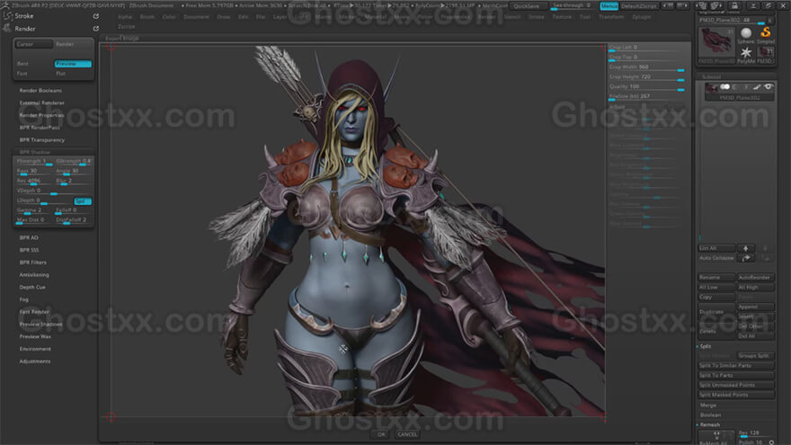Expand the Fog section
Image resolution: width=791 pixels, height=445 pixels.
tap(23, 299)
